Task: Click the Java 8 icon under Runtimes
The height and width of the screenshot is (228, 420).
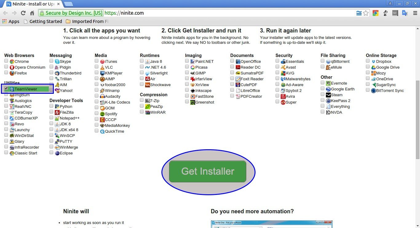Action: [x=148, y=62]
